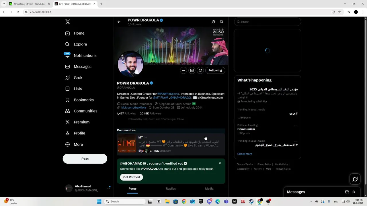
Task: Go to Home in sidebar
Action: [75, 33]
